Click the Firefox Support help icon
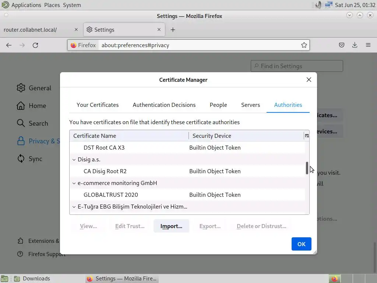This screenshot has height=283, width=377. pyautogui.click(x=20, y=254)
